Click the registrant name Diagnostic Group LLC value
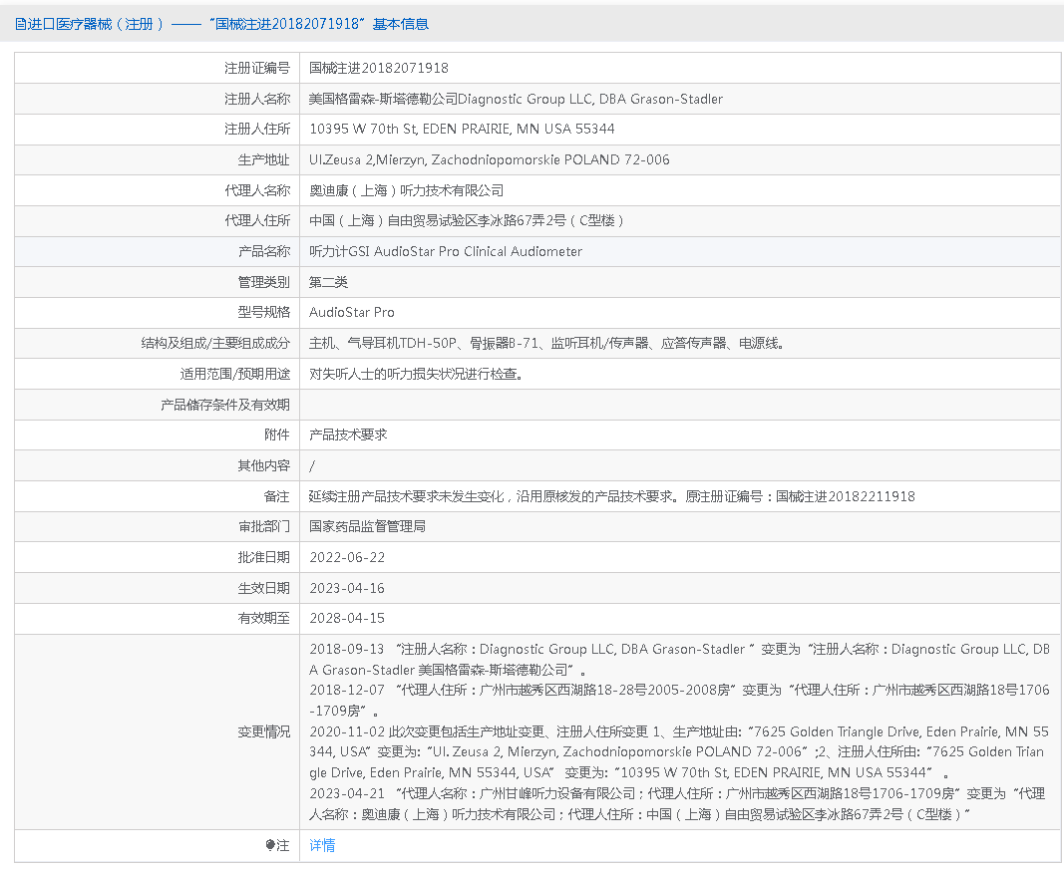 pyautogui.click(x=516, y=99)
